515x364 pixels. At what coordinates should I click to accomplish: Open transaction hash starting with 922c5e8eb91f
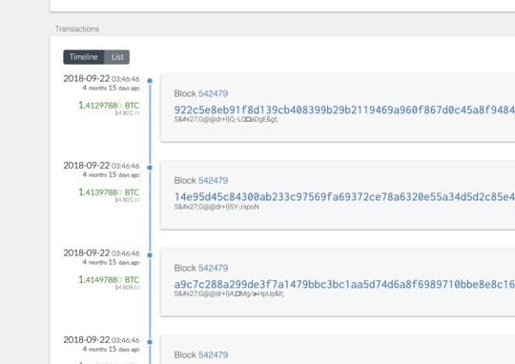click(x=344, y=110)
